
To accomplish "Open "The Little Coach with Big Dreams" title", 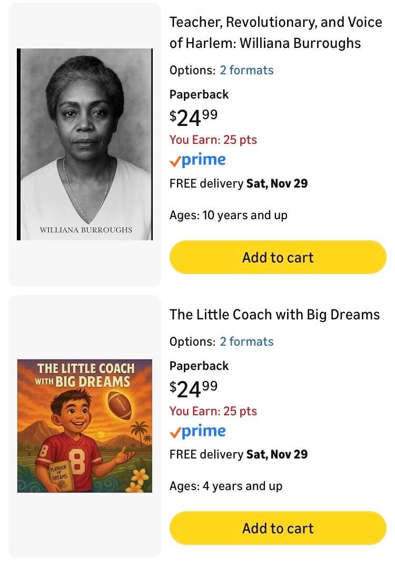I will [274, 315].
